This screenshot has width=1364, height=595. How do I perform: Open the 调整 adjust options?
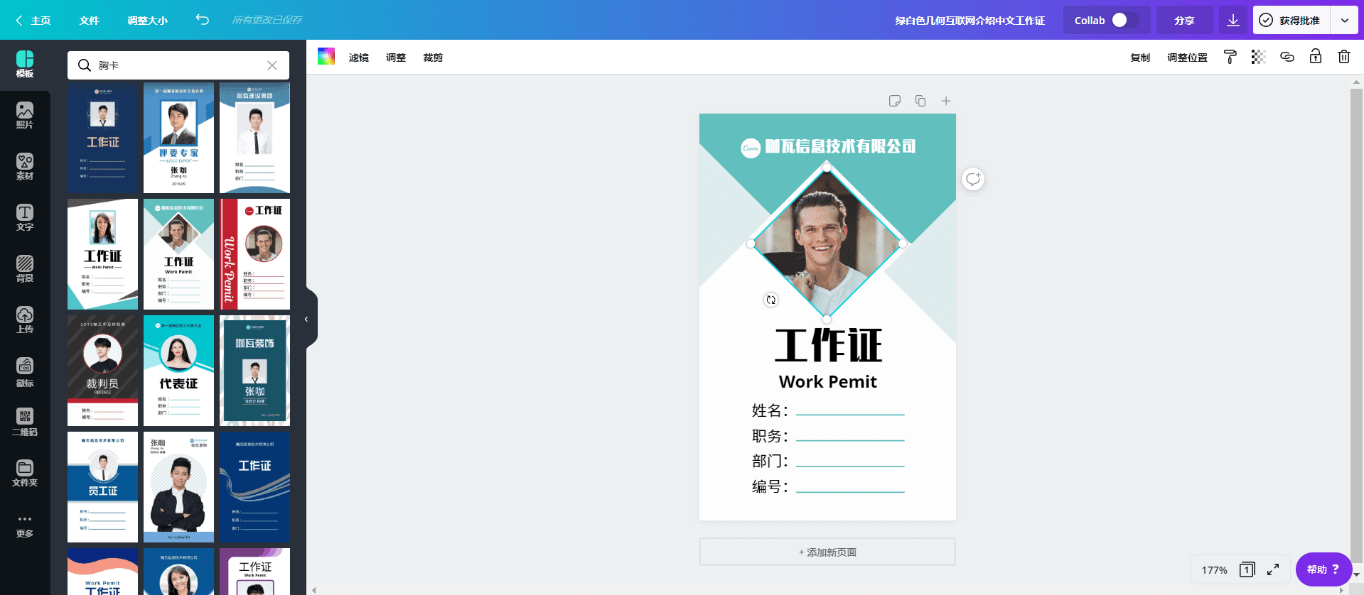396,58
